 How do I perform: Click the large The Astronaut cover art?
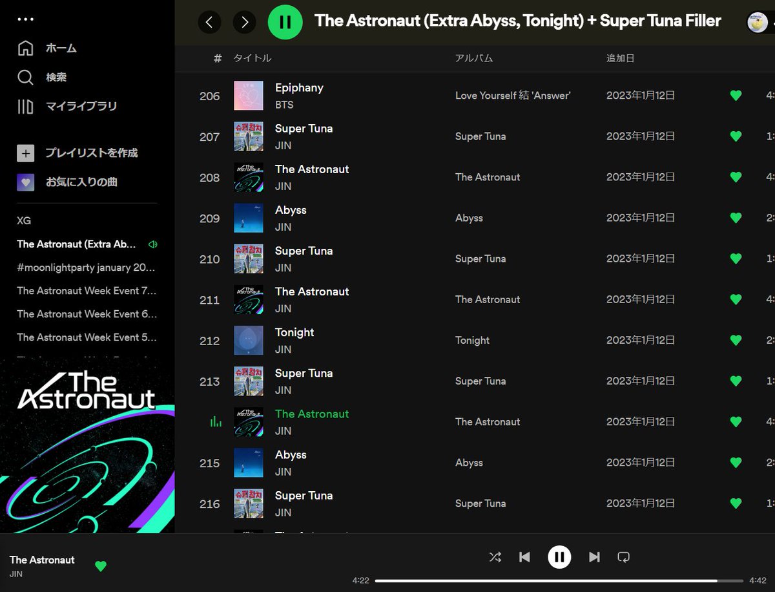[x=87, y=446]
